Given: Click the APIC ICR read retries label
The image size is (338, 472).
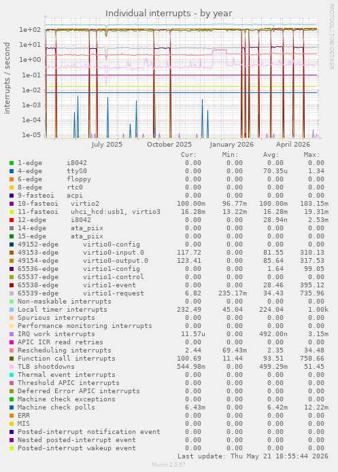Looking at the screenshot, I should point(61,342).
